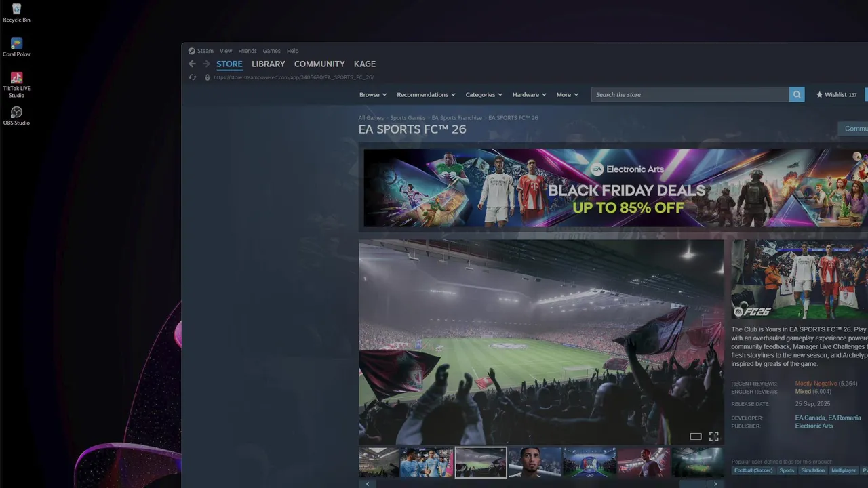Open the Community Hub button

853,129
